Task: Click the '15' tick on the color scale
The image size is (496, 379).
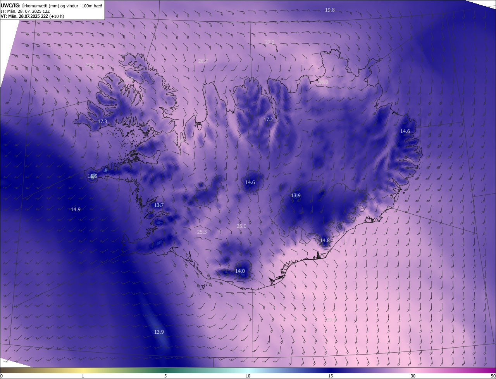Action: (x=331, y=376)
